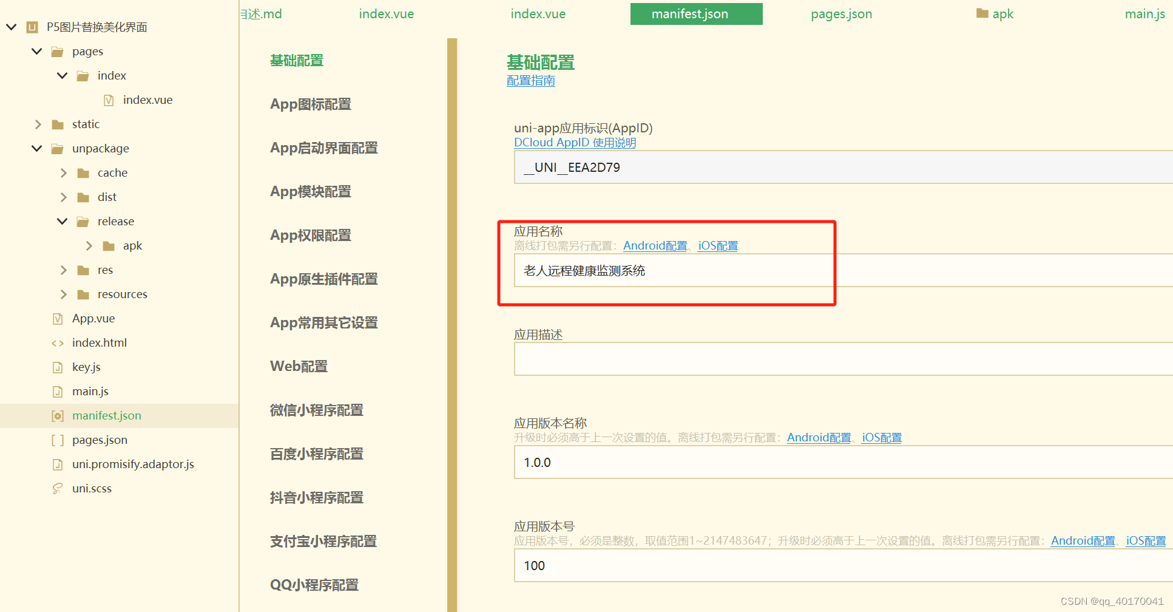
Task: Open App常用其它设置 section
Action: tap(324, 323)
